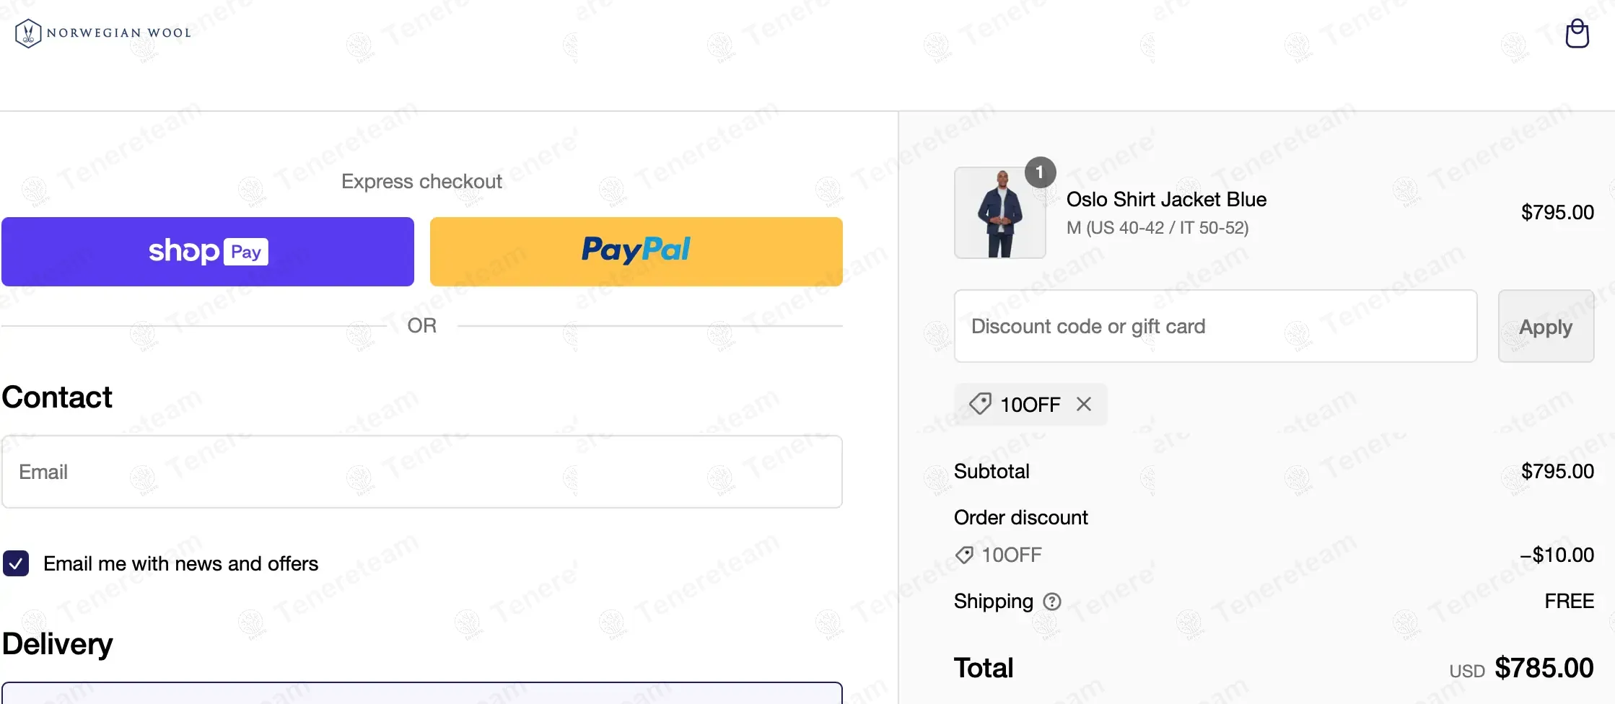Screen dimensions: 1615x704
Task: Click the tag icon under Order discount
Action: [964, 555]
